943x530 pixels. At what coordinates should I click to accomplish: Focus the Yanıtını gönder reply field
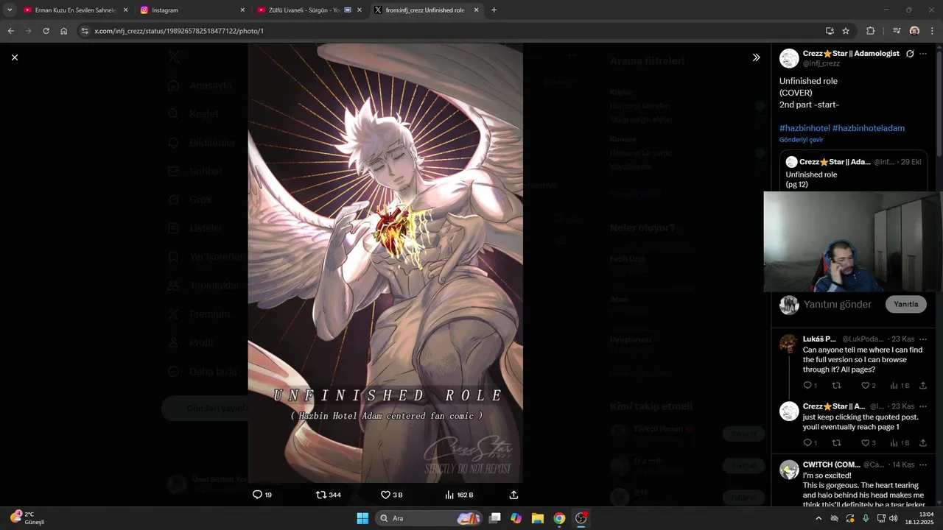click(837, 304)
